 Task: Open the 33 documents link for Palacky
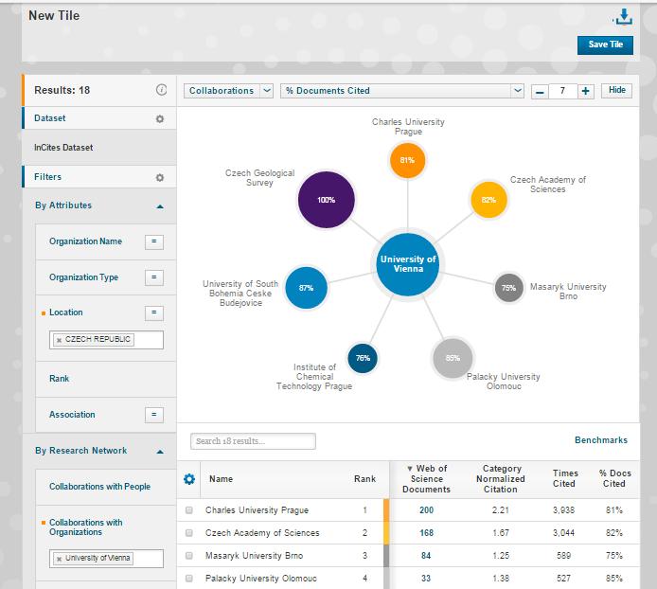(426, 578)
